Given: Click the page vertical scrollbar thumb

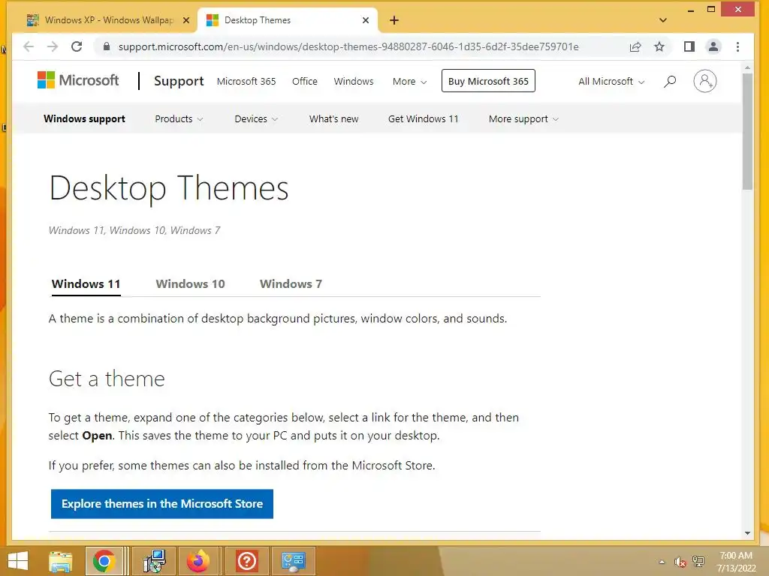Looking at the screenshot, I should (747, 131).
